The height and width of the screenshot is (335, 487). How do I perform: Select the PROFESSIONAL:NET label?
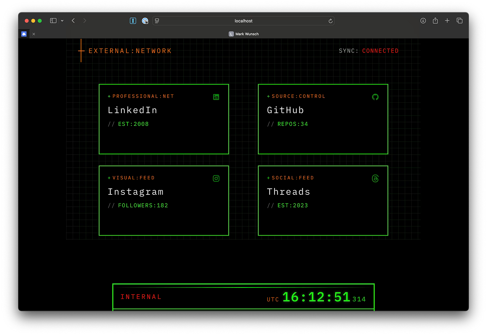(143, 96)
